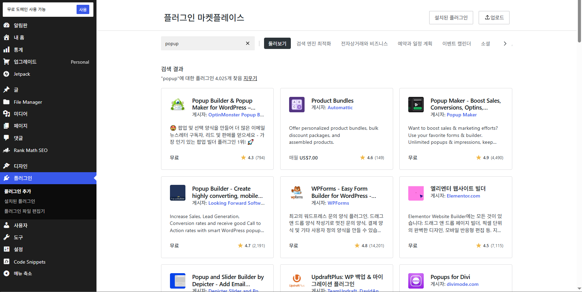Open the 통계 stats bar chart icon
The height and width of the screenshot is (292, 582).
7,50
